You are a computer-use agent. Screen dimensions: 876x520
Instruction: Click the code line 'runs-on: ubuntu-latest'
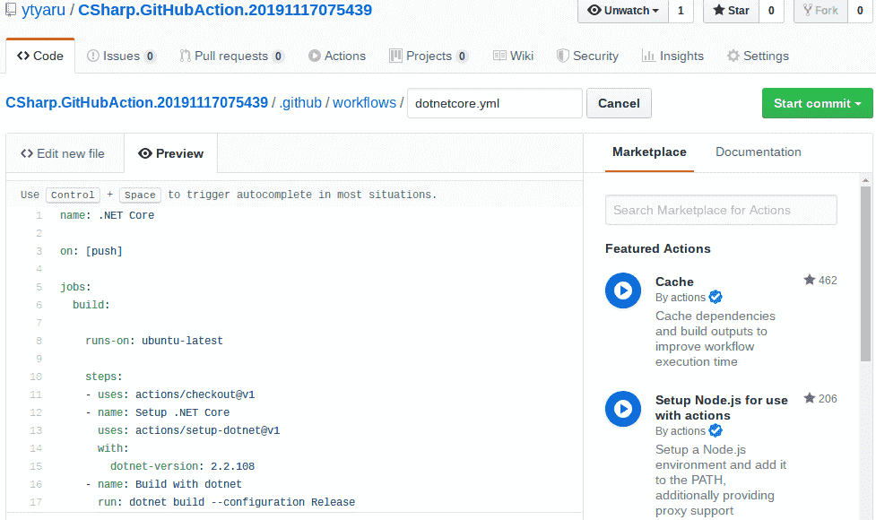[x=154, y=341]
